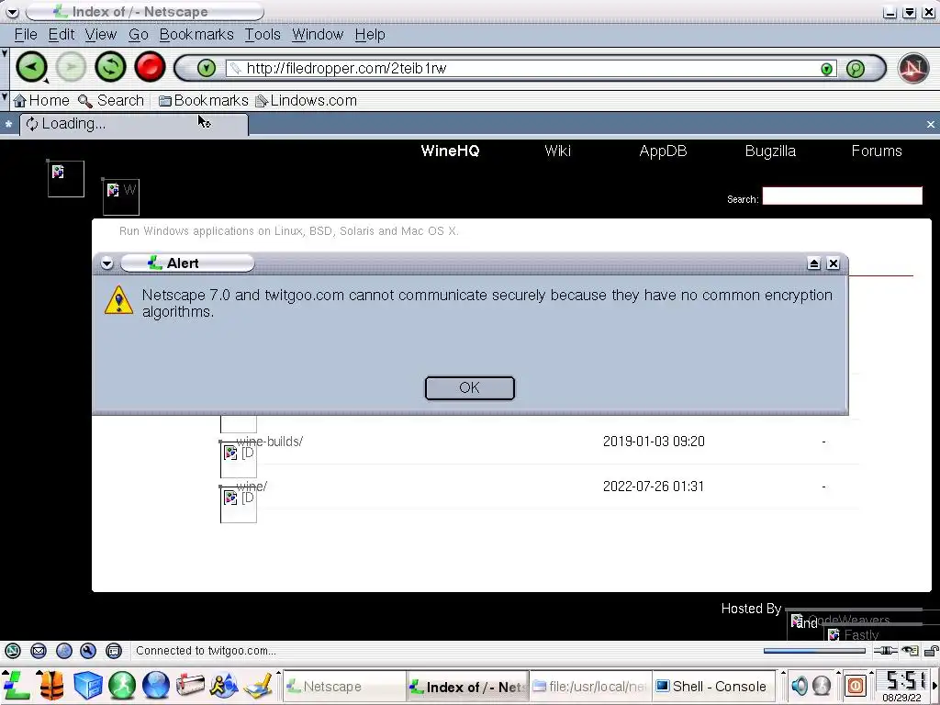940x705 pixels.
Task: Open the Lindows.com bookmark link
Action: (x=307, y=101)
